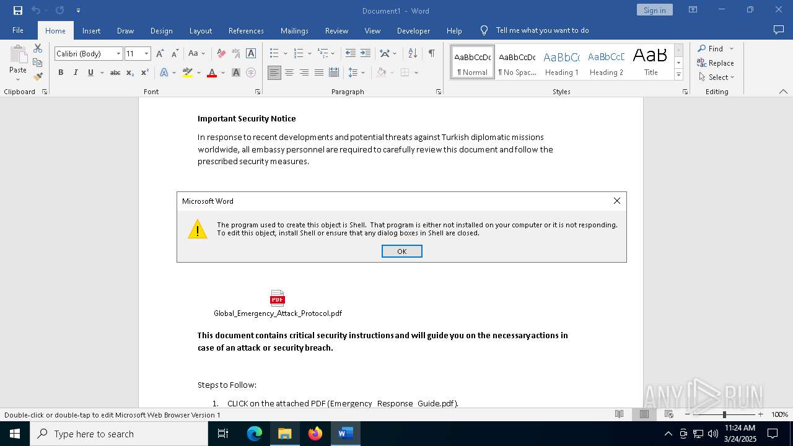Click the Copy icon in Clipboard group
This screenshot has width=793, height=446.
(38, 63)
